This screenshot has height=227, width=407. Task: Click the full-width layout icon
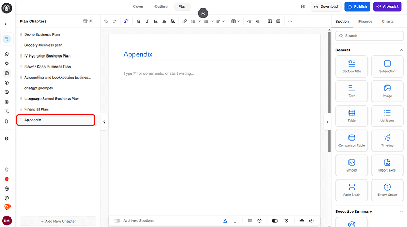click(x=278, y=21)
